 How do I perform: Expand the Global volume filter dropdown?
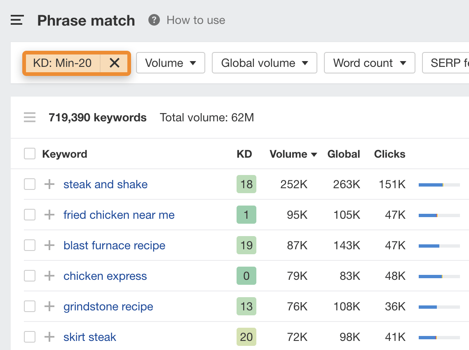click(x=264, y=63)
